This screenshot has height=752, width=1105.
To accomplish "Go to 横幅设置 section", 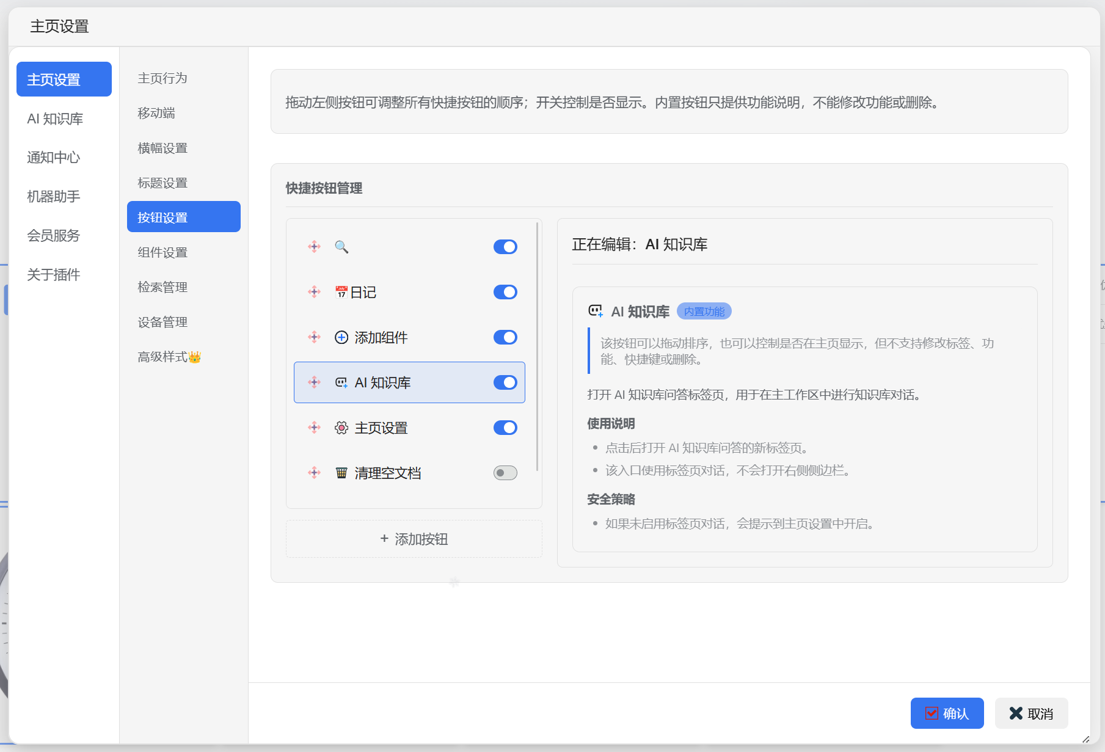I will pos(184,148).
